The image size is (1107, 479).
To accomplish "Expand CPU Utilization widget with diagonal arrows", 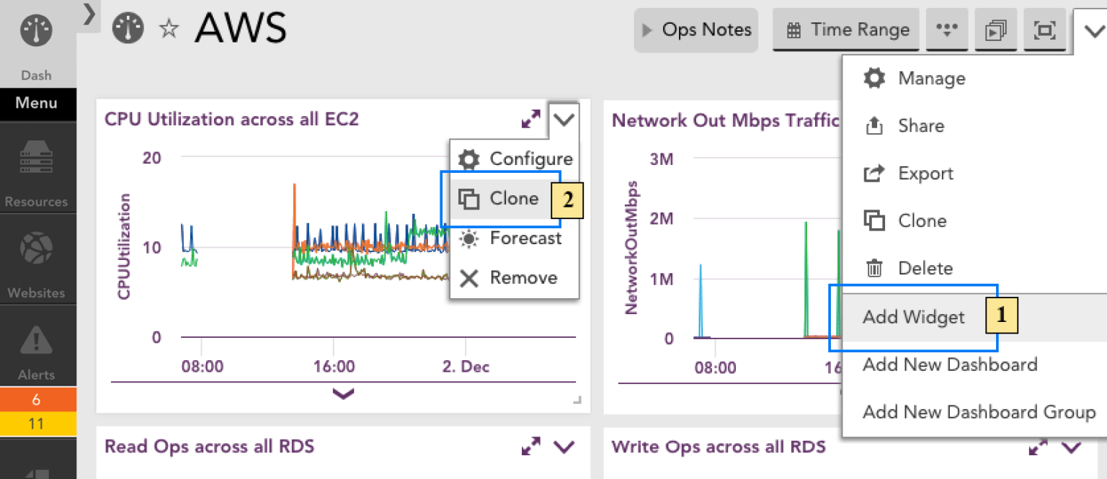I will coord(531,118).
